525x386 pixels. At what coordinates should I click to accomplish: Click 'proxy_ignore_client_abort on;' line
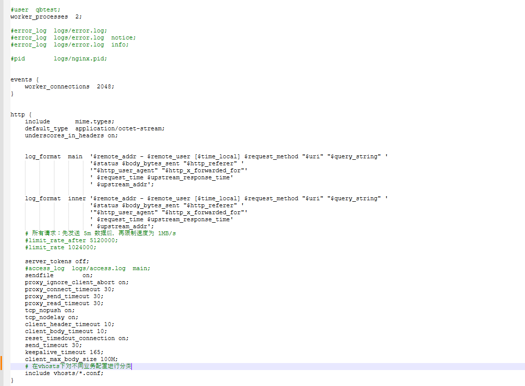[76, 283]
